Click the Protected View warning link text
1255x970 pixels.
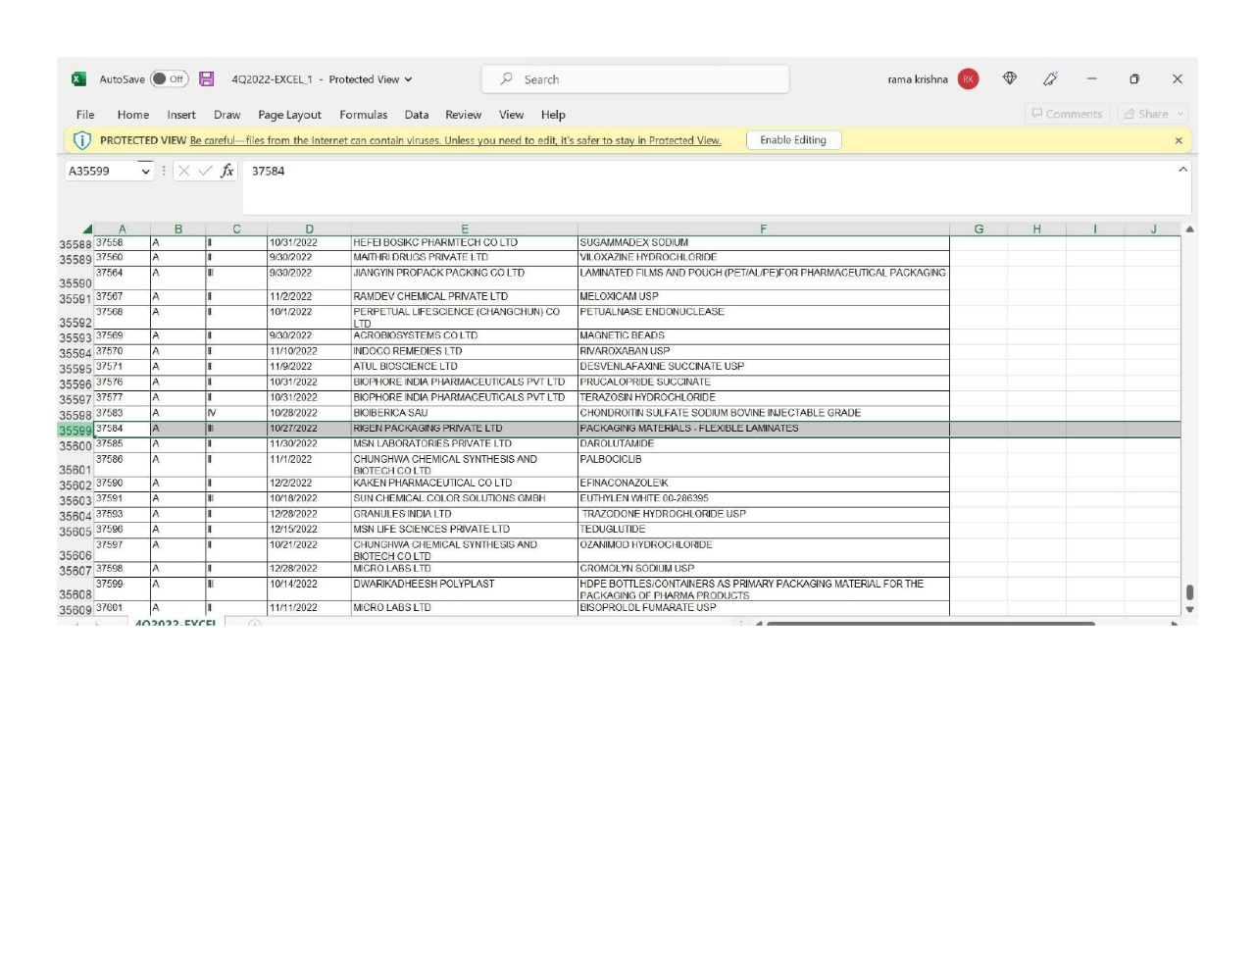click(x=455, y=141)
